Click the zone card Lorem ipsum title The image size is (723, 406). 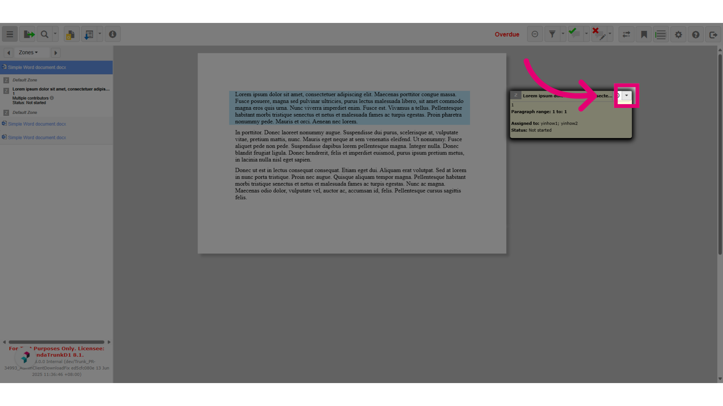coord(567,96)
